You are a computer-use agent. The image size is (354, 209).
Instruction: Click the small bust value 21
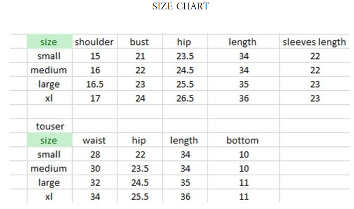pyautogui.click(x=139, y=56)
